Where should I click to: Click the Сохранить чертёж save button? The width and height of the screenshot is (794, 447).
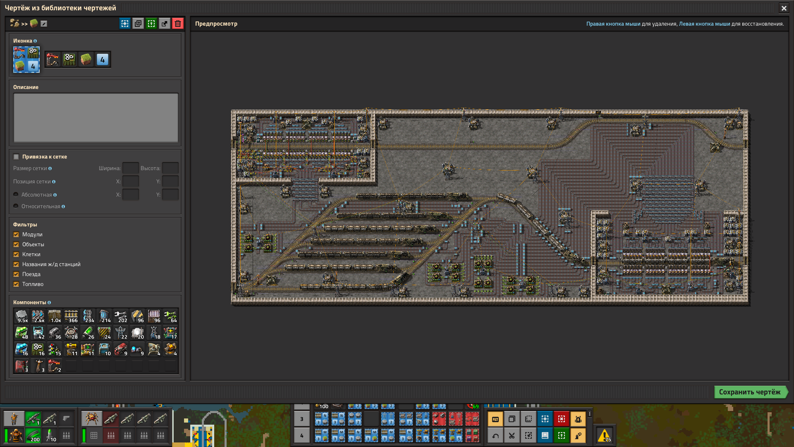[751, 392]
